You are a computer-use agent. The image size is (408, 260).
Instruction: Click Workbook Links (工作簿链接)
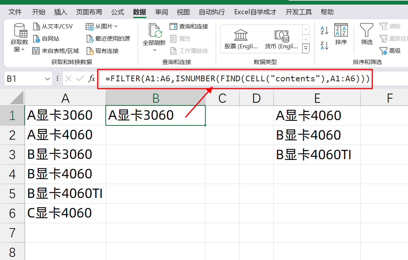click(x=189, y=51)
